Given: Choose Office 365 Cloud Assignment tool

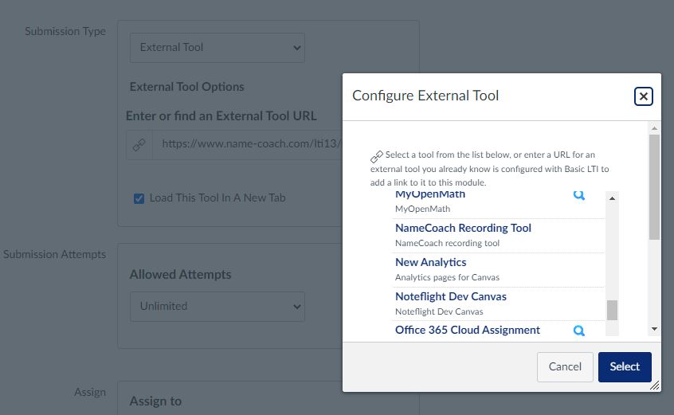Looking at the screenshot, I should pyautogui.click(x=467, y=330).
